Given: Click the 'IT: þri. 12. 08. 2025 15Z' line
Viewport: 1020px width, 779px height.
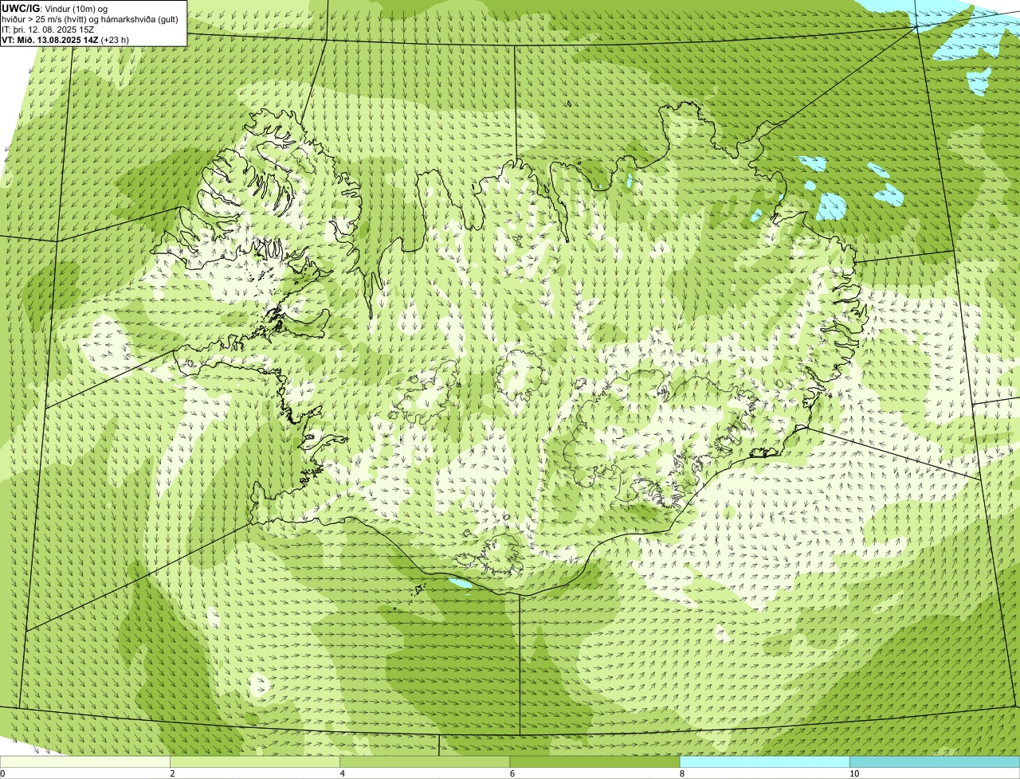Looking at the screenshot, I should pos(48,29).
